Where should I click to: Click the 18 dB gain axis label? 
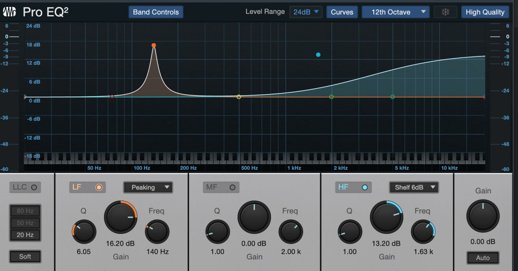click(x=33, y=44)
